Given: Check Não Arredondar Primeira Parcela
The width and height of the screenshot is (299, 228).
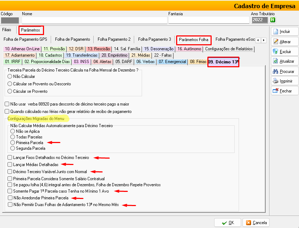Looking at the screenshot, I should [10, 198].
